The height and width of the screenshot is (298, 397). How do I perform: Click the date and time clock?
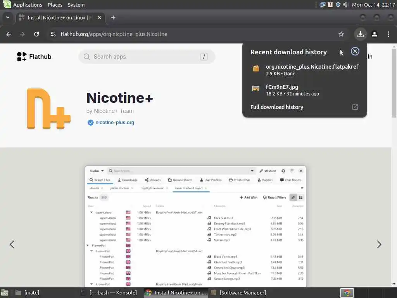373,5
